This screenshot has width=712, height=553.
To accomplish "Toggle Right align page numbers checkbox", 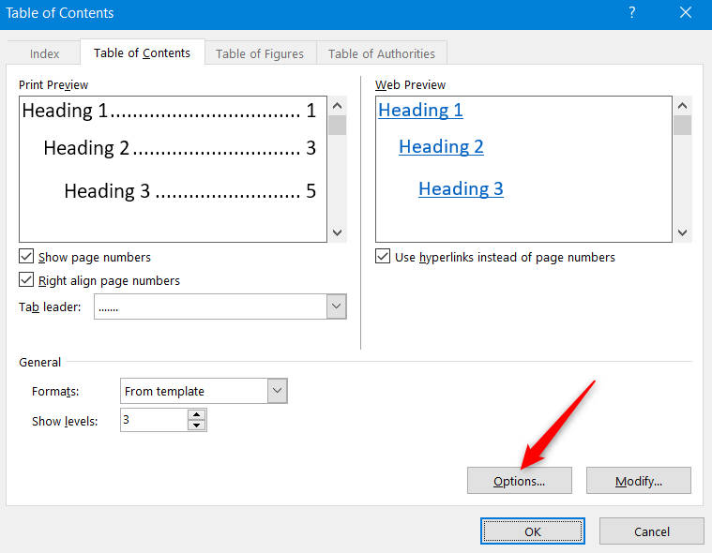I will pos(26,280).
